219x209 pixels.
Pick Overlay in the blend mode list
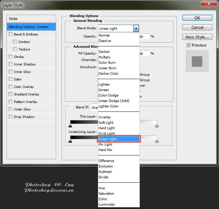(105, 117)
